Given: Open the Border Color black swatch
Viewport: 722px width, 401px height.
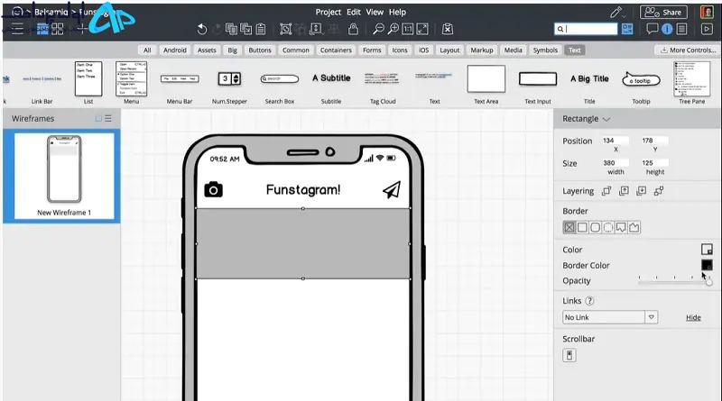Looking at the screenshot, I should pyautogui.click(x=707, y=265).
